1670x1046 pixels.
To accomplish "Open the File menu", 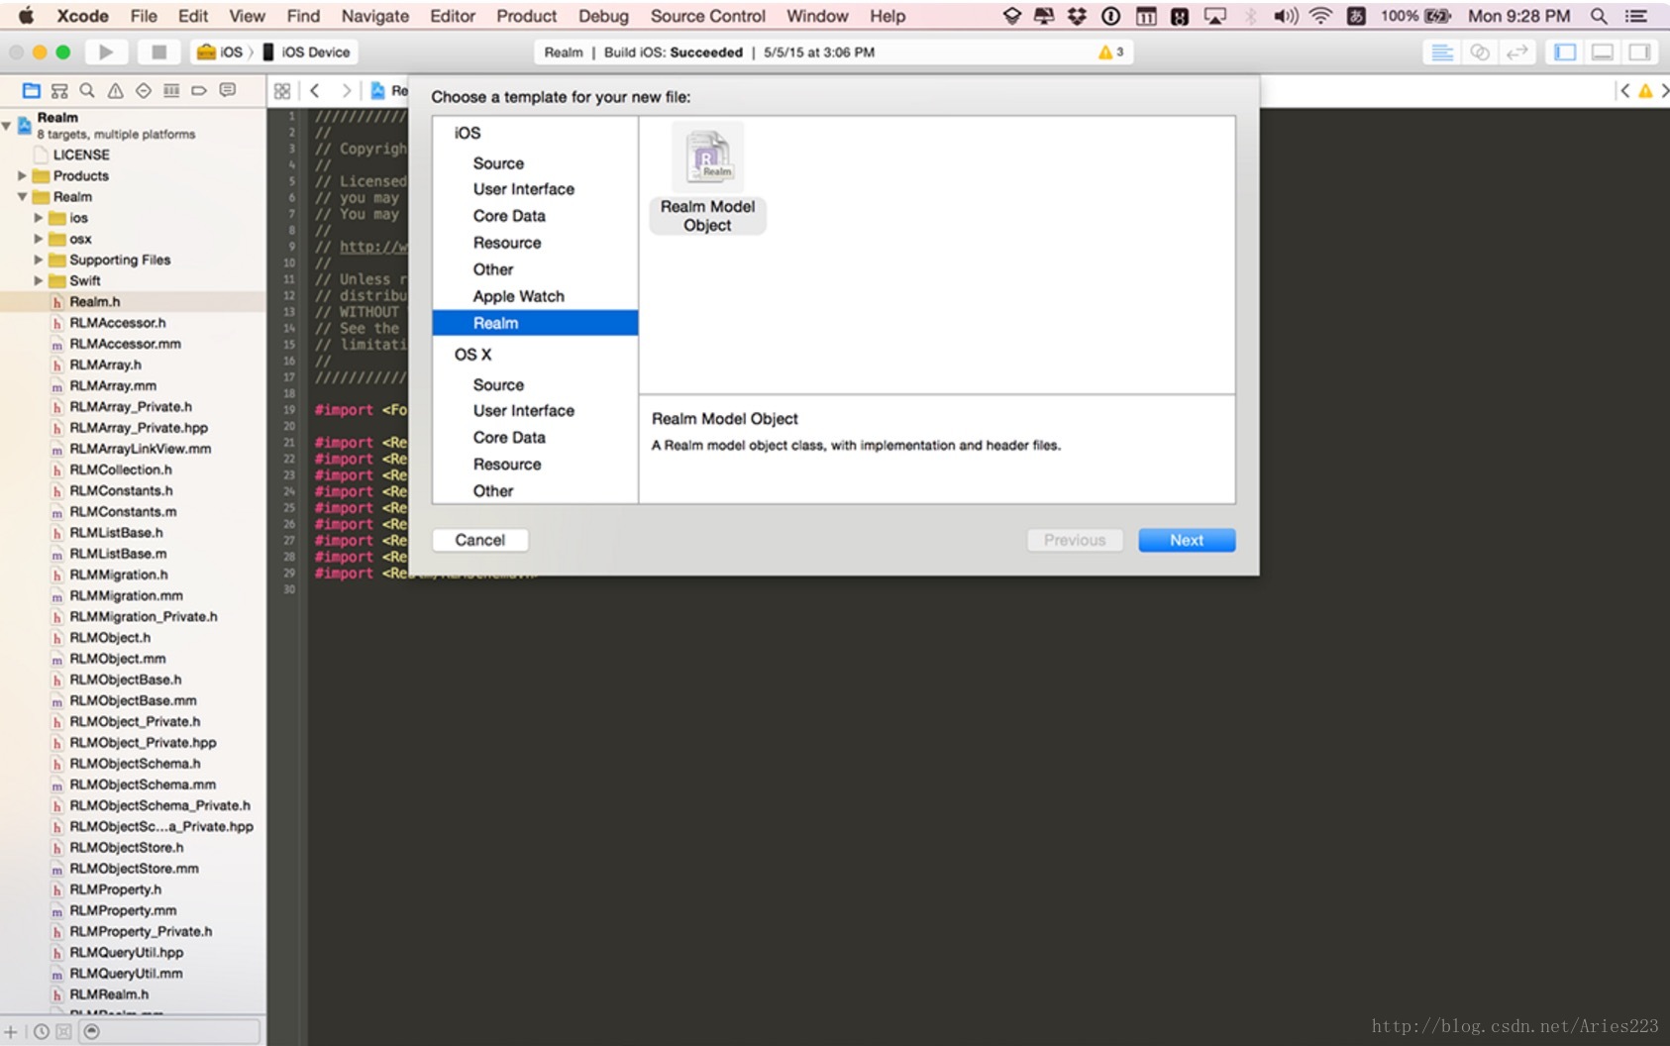I will 144,16.
